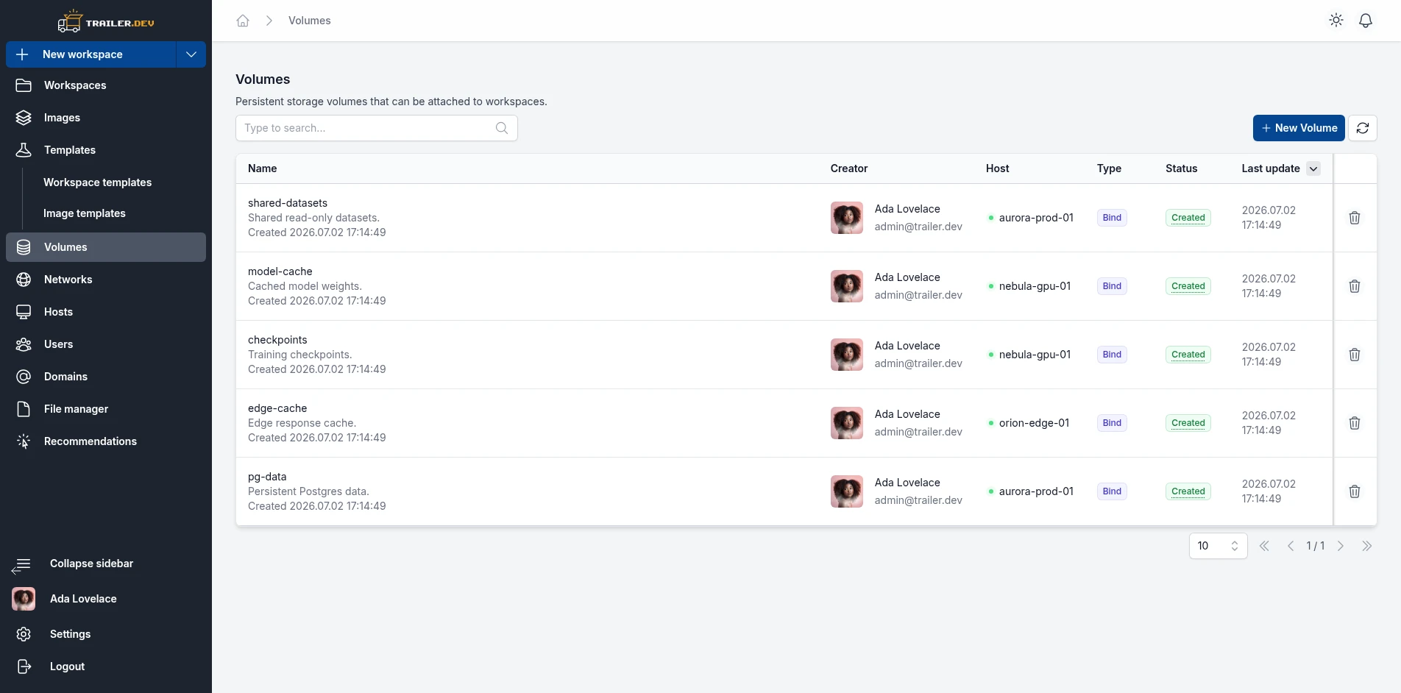Viewport: 1401px width, 693px height.
Task: Create a New Volume
Action: coord(1299,128)
